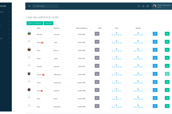Screen dimensions: 172x114
Task: Call Obierti Samuel mobile number
Action: pos(138,67)
